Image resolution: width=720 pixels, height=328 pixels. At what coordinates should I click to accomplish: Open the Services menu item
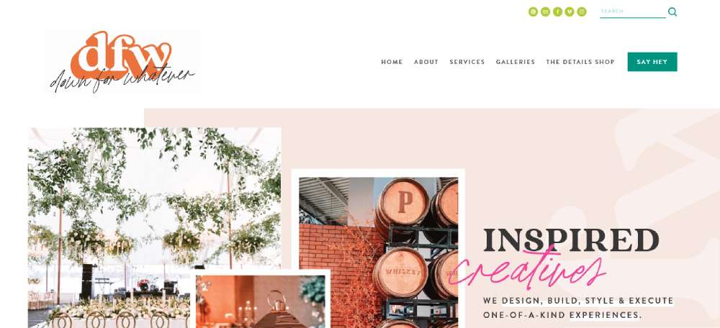point(467,62)
